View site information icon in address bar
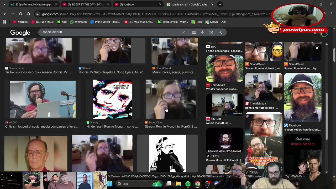 (x=38, y=14)
